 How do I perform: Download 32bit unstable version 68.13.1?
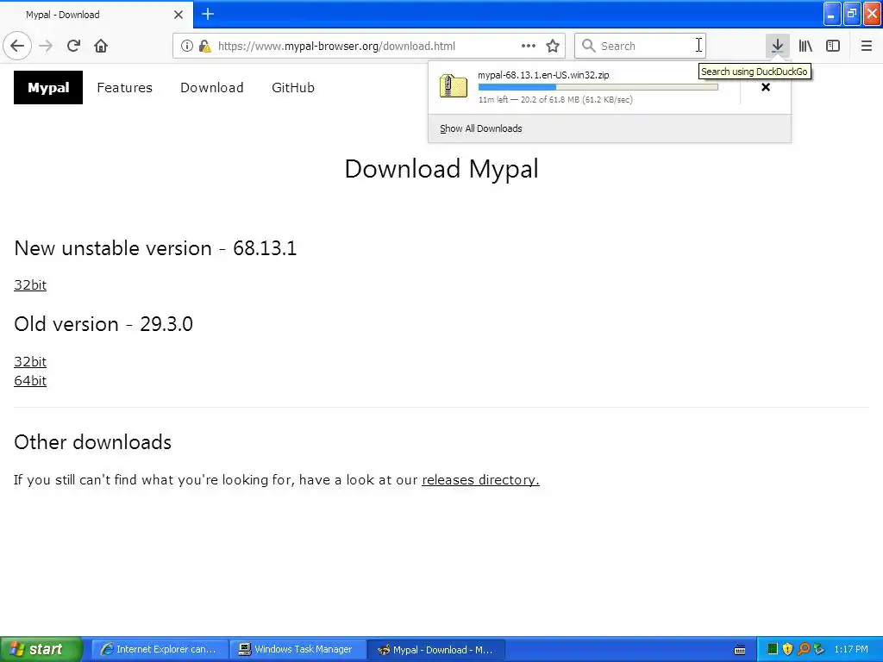pyautogui.click(x=30, y=284)
